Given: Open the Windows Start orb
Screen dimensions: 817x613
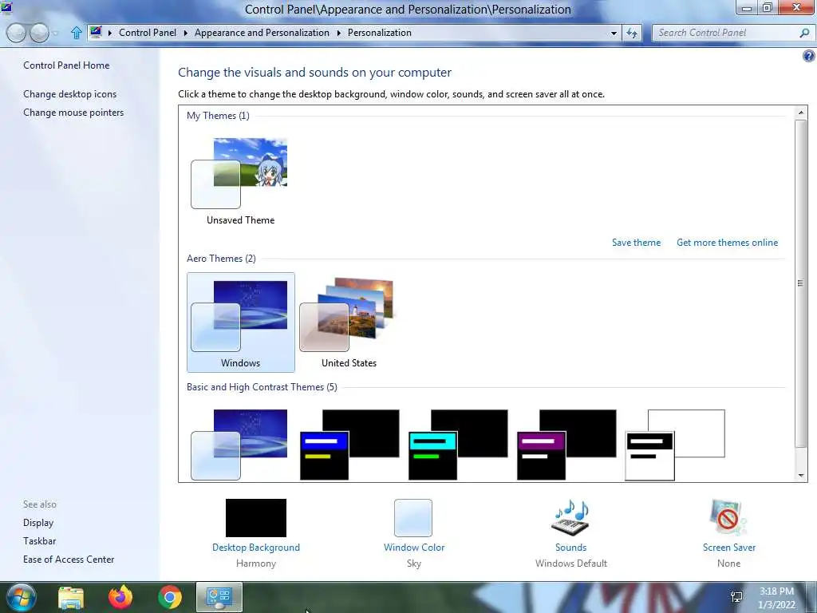Looking at the screenshot, I should pos(20,597).
